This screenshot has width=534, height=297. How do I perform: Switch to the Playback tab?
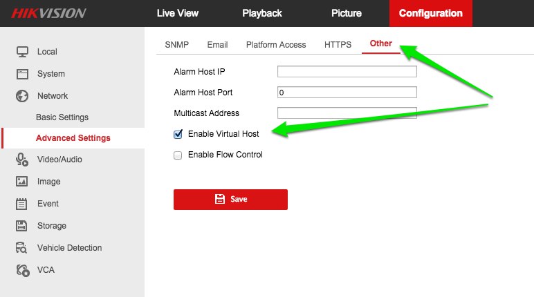pos(262,13)
